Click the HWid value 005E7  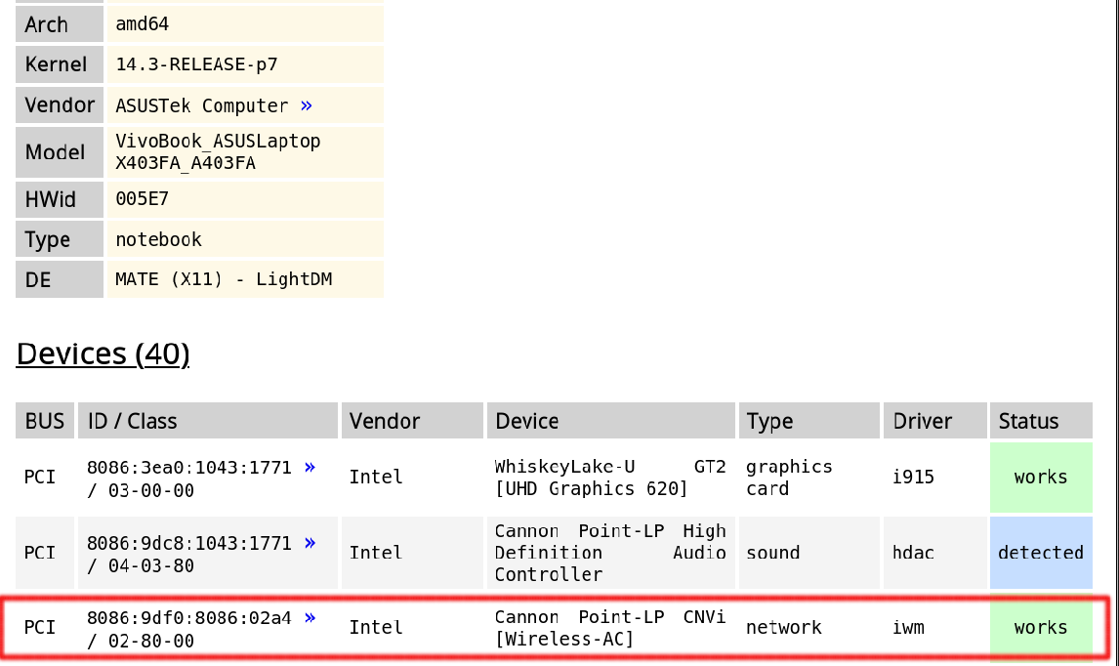point(142,199)
